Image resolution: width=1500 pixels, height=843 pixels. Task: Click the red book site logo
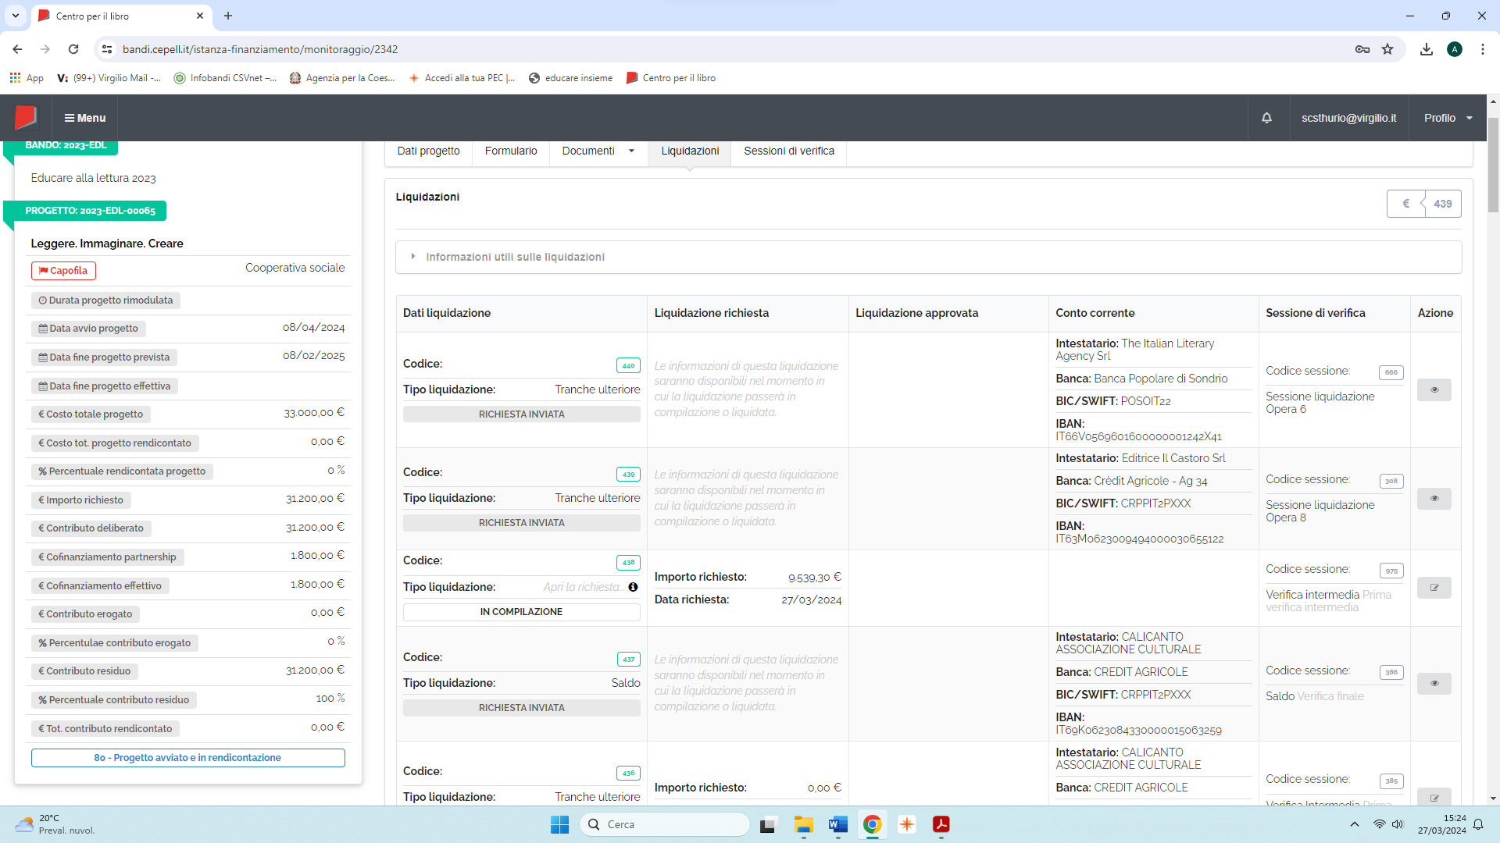pyautogui.click(x=26, y=118)
